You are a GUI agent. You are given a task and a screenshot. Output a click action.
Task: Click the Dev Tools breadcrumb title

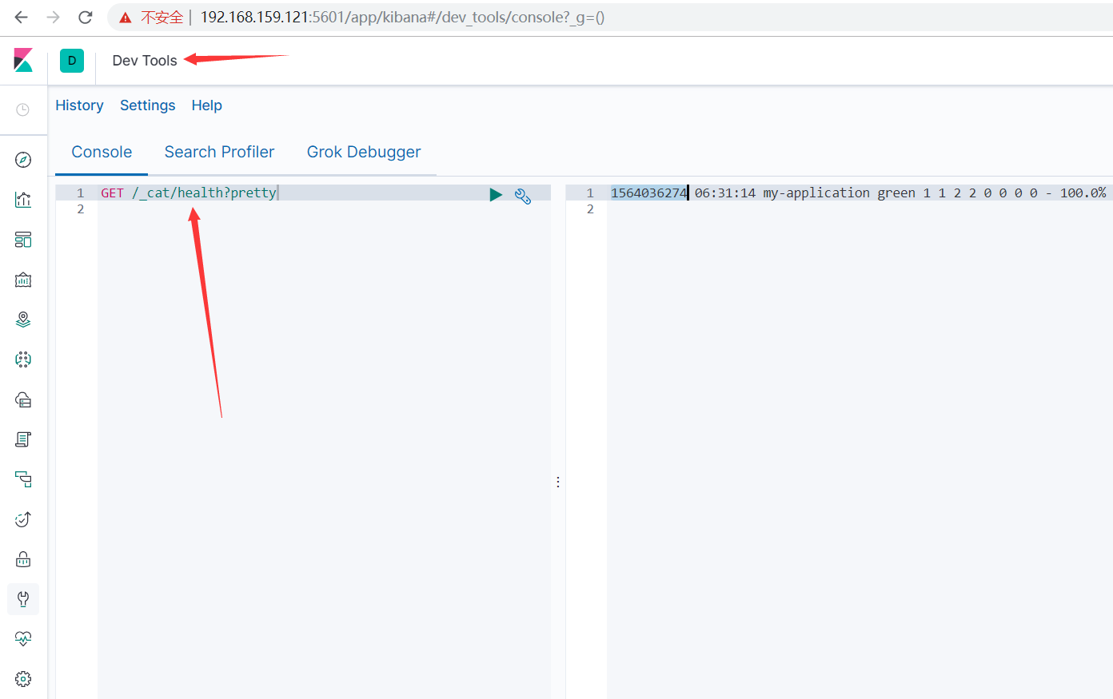pos(145,61)
